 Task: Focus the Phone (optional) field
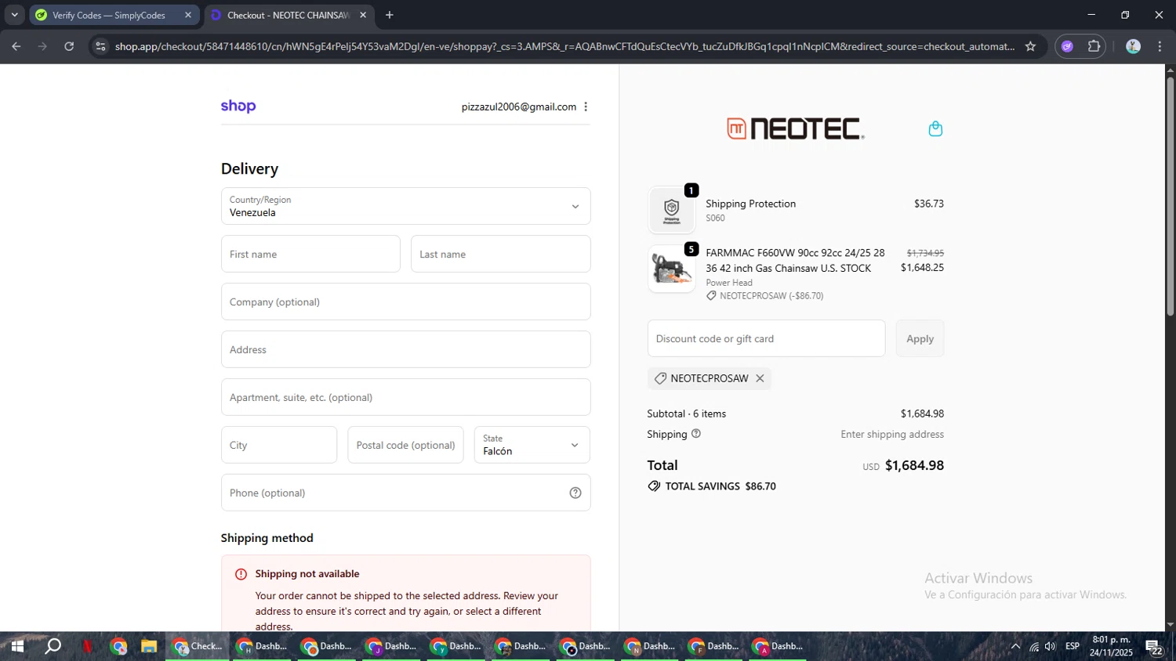(405, 493)
